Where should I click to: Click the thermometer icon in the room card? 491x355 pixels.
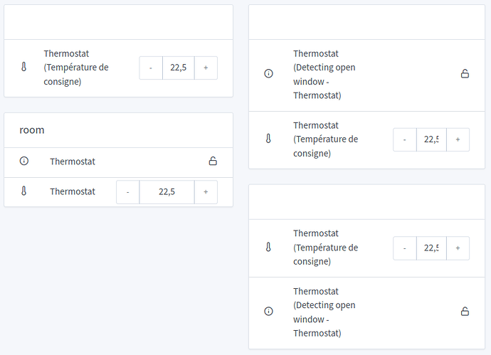coord(23,191)
